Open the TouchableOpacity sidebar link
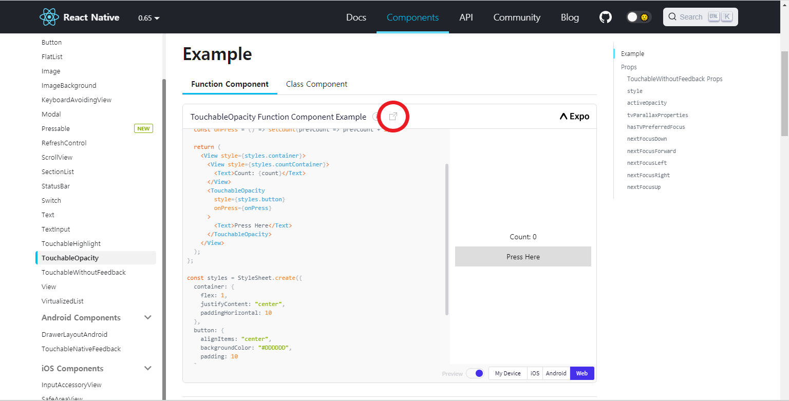The width and height of the screenshot is (789, 401). pos(96,258)
